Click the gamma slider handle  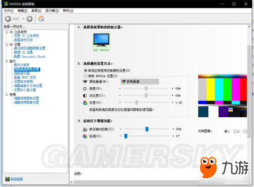coord(137,103)
